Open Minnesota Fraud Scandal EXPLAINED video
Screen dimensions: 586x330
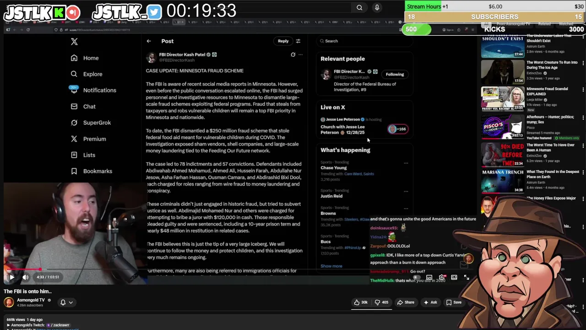point(503,99)
